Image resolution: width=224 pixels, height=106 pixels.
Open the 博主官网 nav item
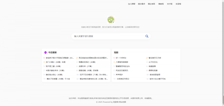coord(151,4)
